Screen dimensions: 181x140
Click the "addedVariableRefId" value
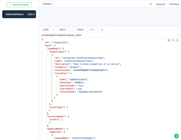click(x=90, y=92)
